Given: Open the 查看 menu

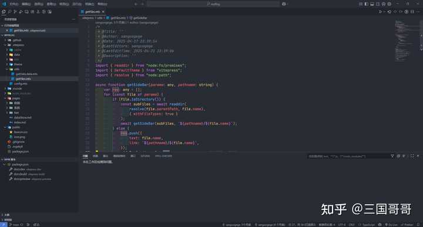Looking at the screenshot, I should (51, 4).
